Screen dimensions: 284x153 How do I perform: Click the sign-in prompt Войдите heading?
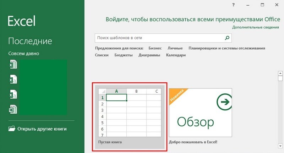pos(193,20)
